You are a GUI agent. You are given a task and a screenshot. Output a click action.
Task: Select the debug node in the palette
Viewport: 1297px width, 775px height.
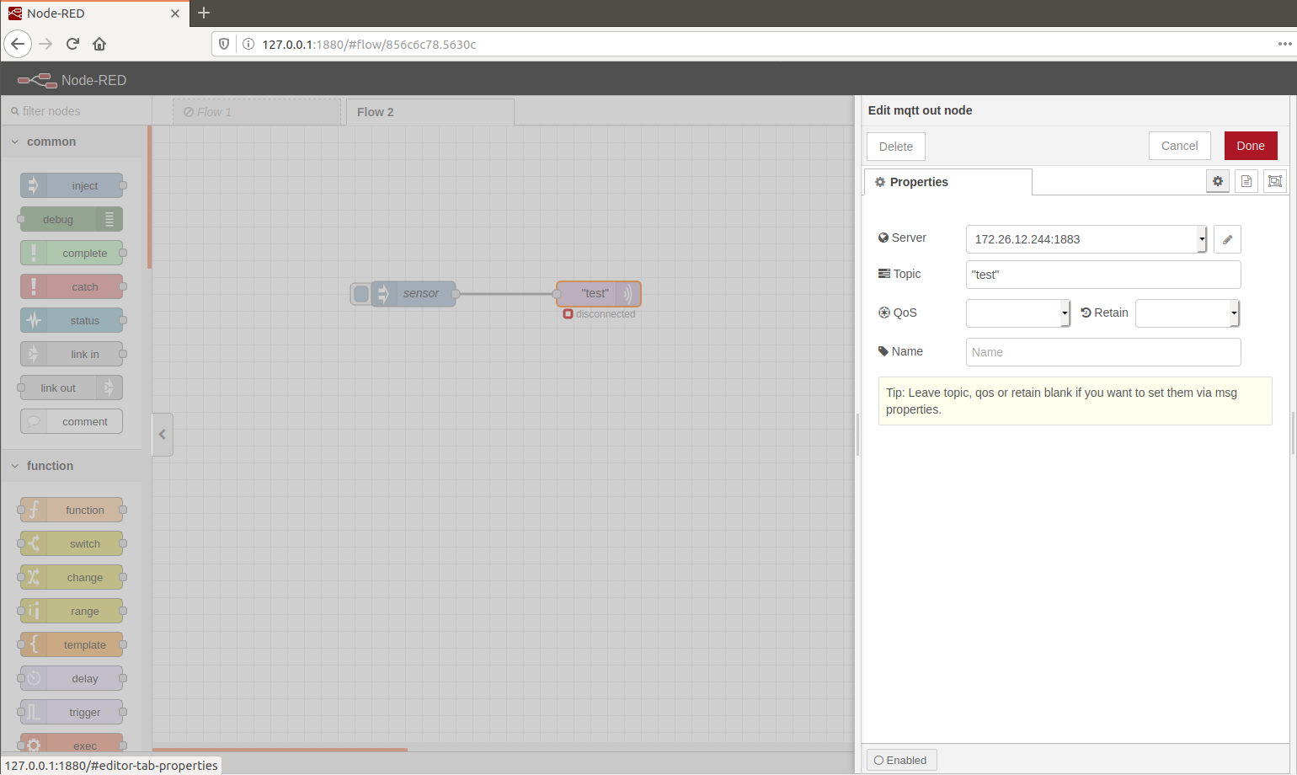point(72,219)
